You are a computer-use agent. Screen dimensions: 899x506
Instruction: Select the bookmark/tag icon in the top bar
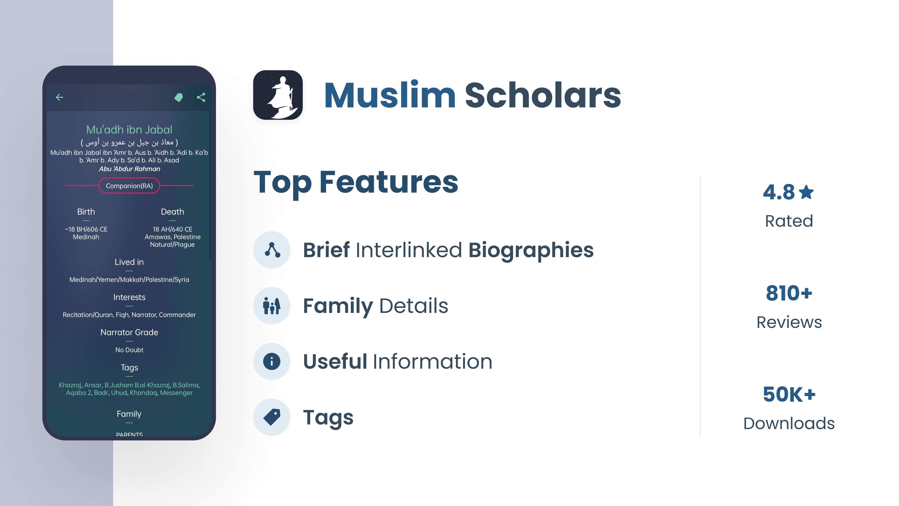click(179, 97)
